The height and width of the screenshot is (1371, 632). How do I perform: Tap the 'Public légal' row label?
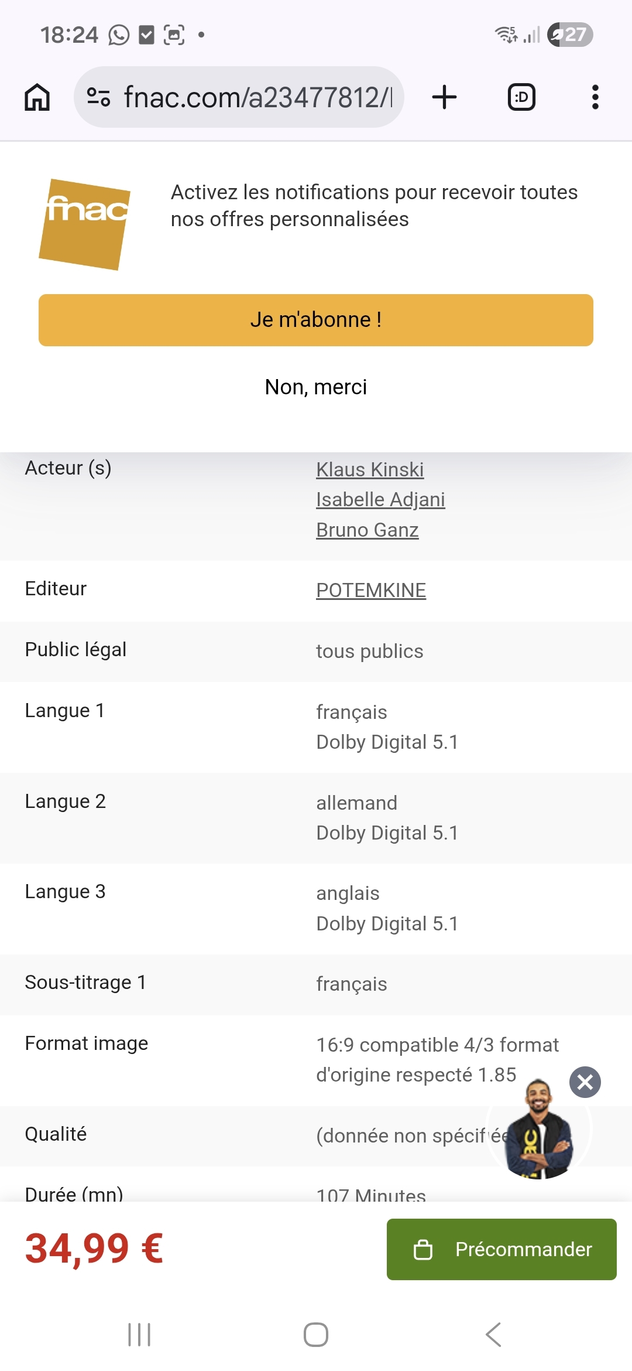[x=75, y=650]
